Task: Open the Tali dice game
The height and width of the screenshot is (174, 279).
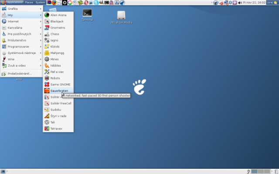Action: pyautogui.click(x=58, y=122)
